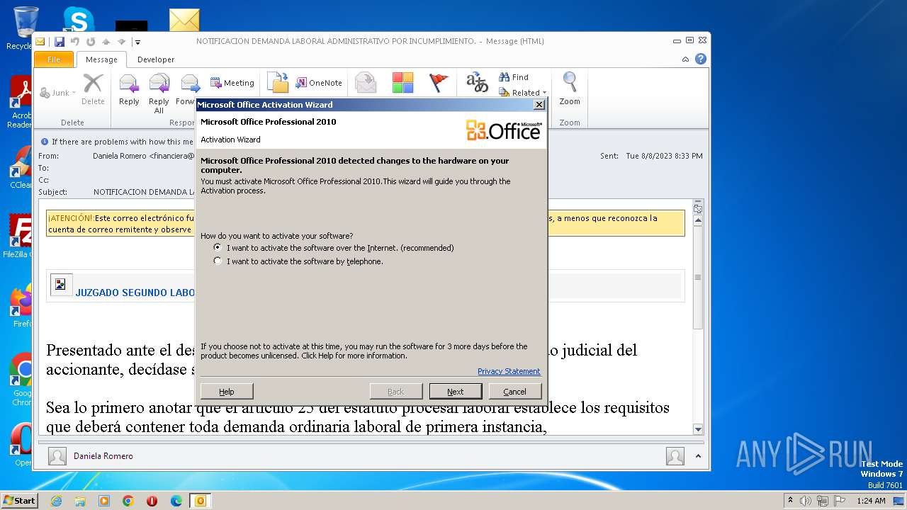Click message scrollbar up arrow
This screenshot has height=510, width=907.
tap(698, 221)
